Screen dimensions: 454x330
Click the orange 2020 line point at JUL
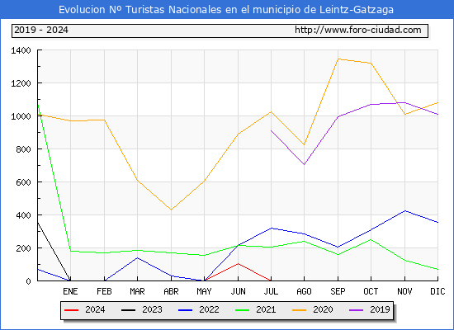(x=271, y=111)
